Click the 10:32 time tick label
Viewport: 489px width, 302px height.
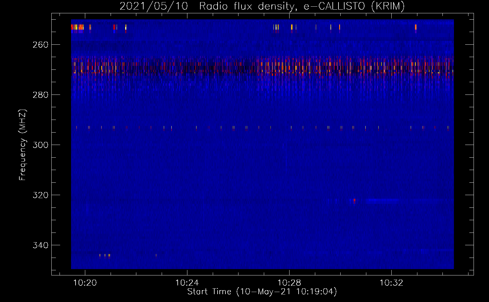(391, 283)
